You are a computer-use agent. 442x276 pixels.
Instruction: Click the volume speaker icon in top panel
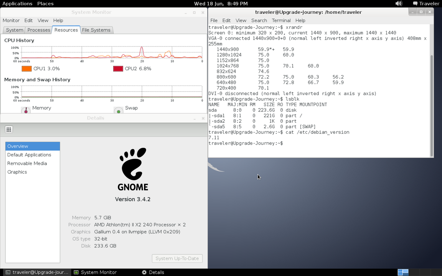pyautogui.click(x=399, y=4)
